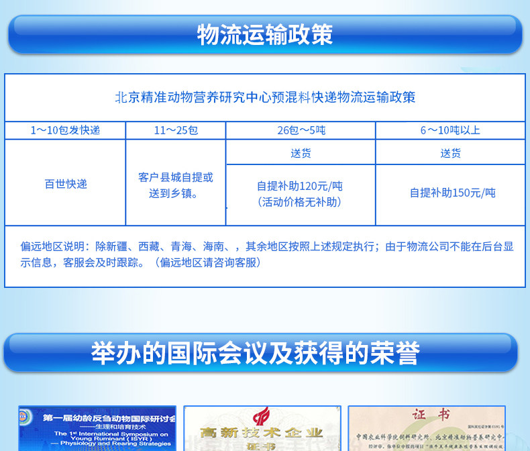Click the 26包~5吨 column header
Image resolution: width=530 pixels, height=451 pixels.
coord(301,130)
